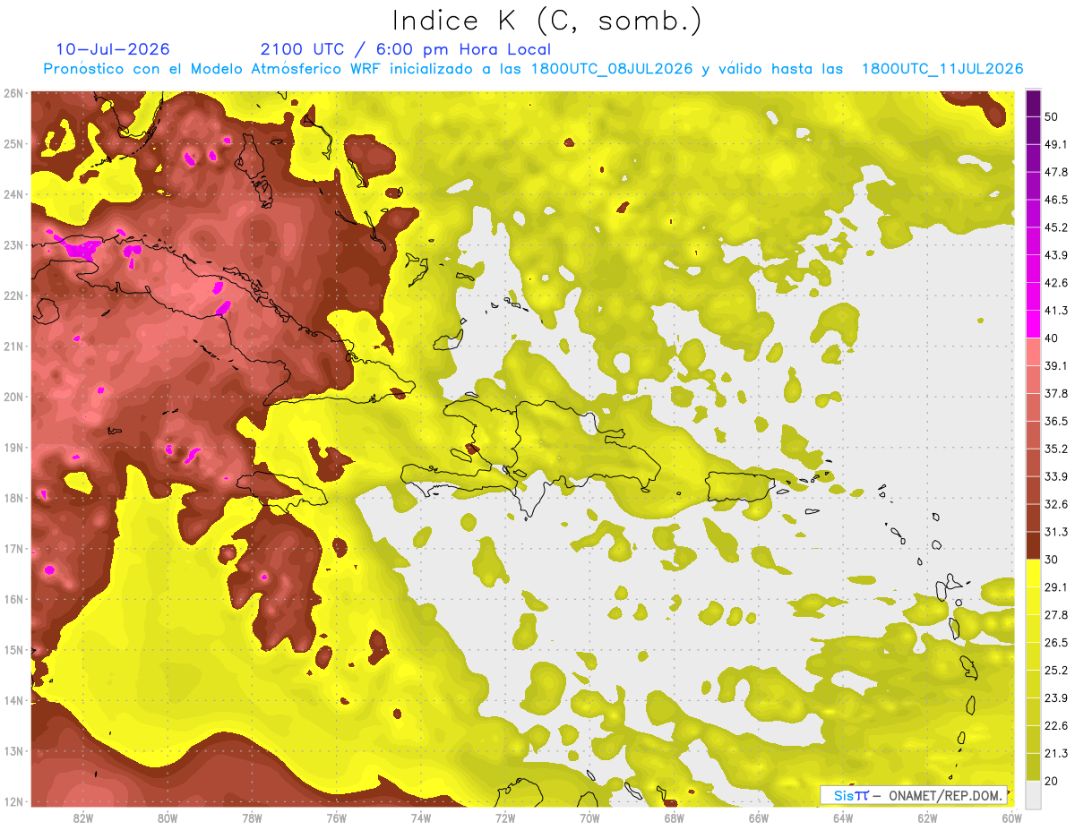1075x830 pixels.
Task: Click the colorbar value '50'
Action: point(1052,116)
